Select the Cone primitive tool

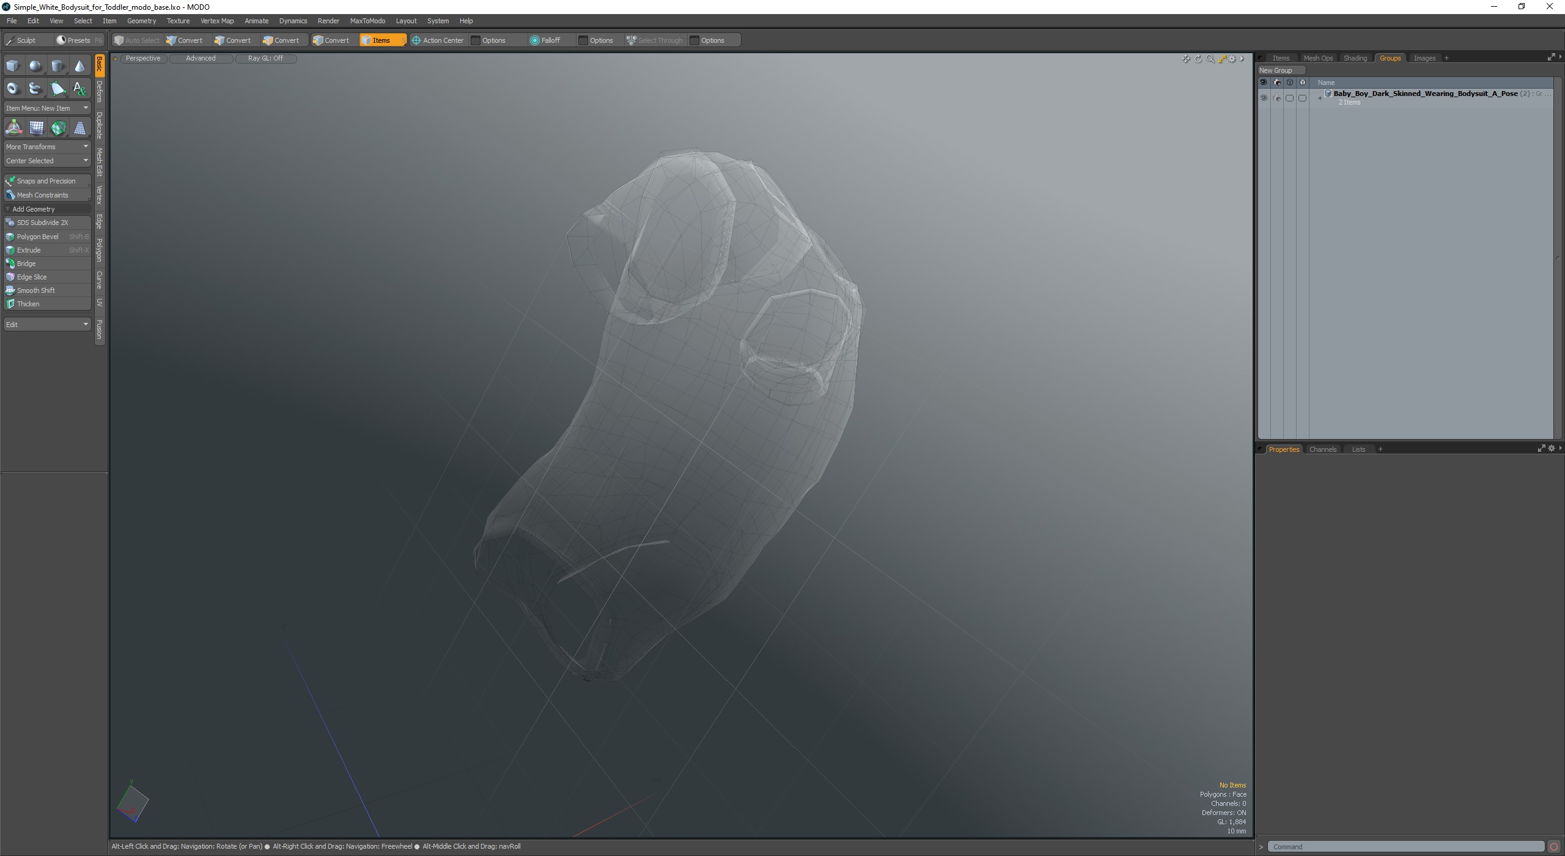click(80, 65)
